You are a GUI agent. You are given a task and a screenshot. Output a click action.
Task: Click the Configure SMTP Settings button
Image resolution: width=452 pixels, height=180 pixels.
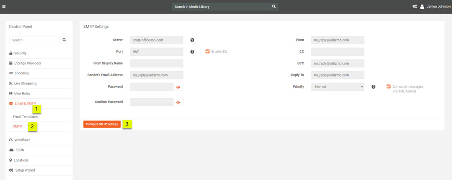pos(102,124)
